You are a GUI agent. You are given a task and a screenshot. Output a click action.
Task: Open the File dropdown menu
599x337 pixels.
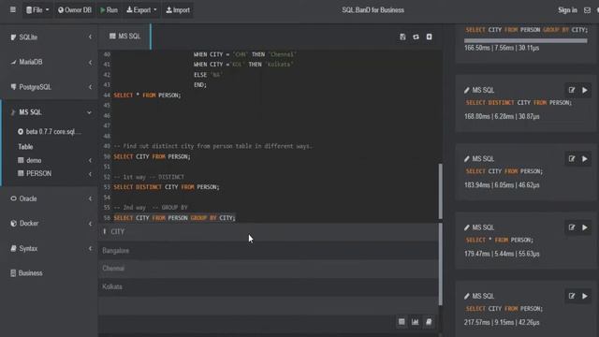[37, 10]
